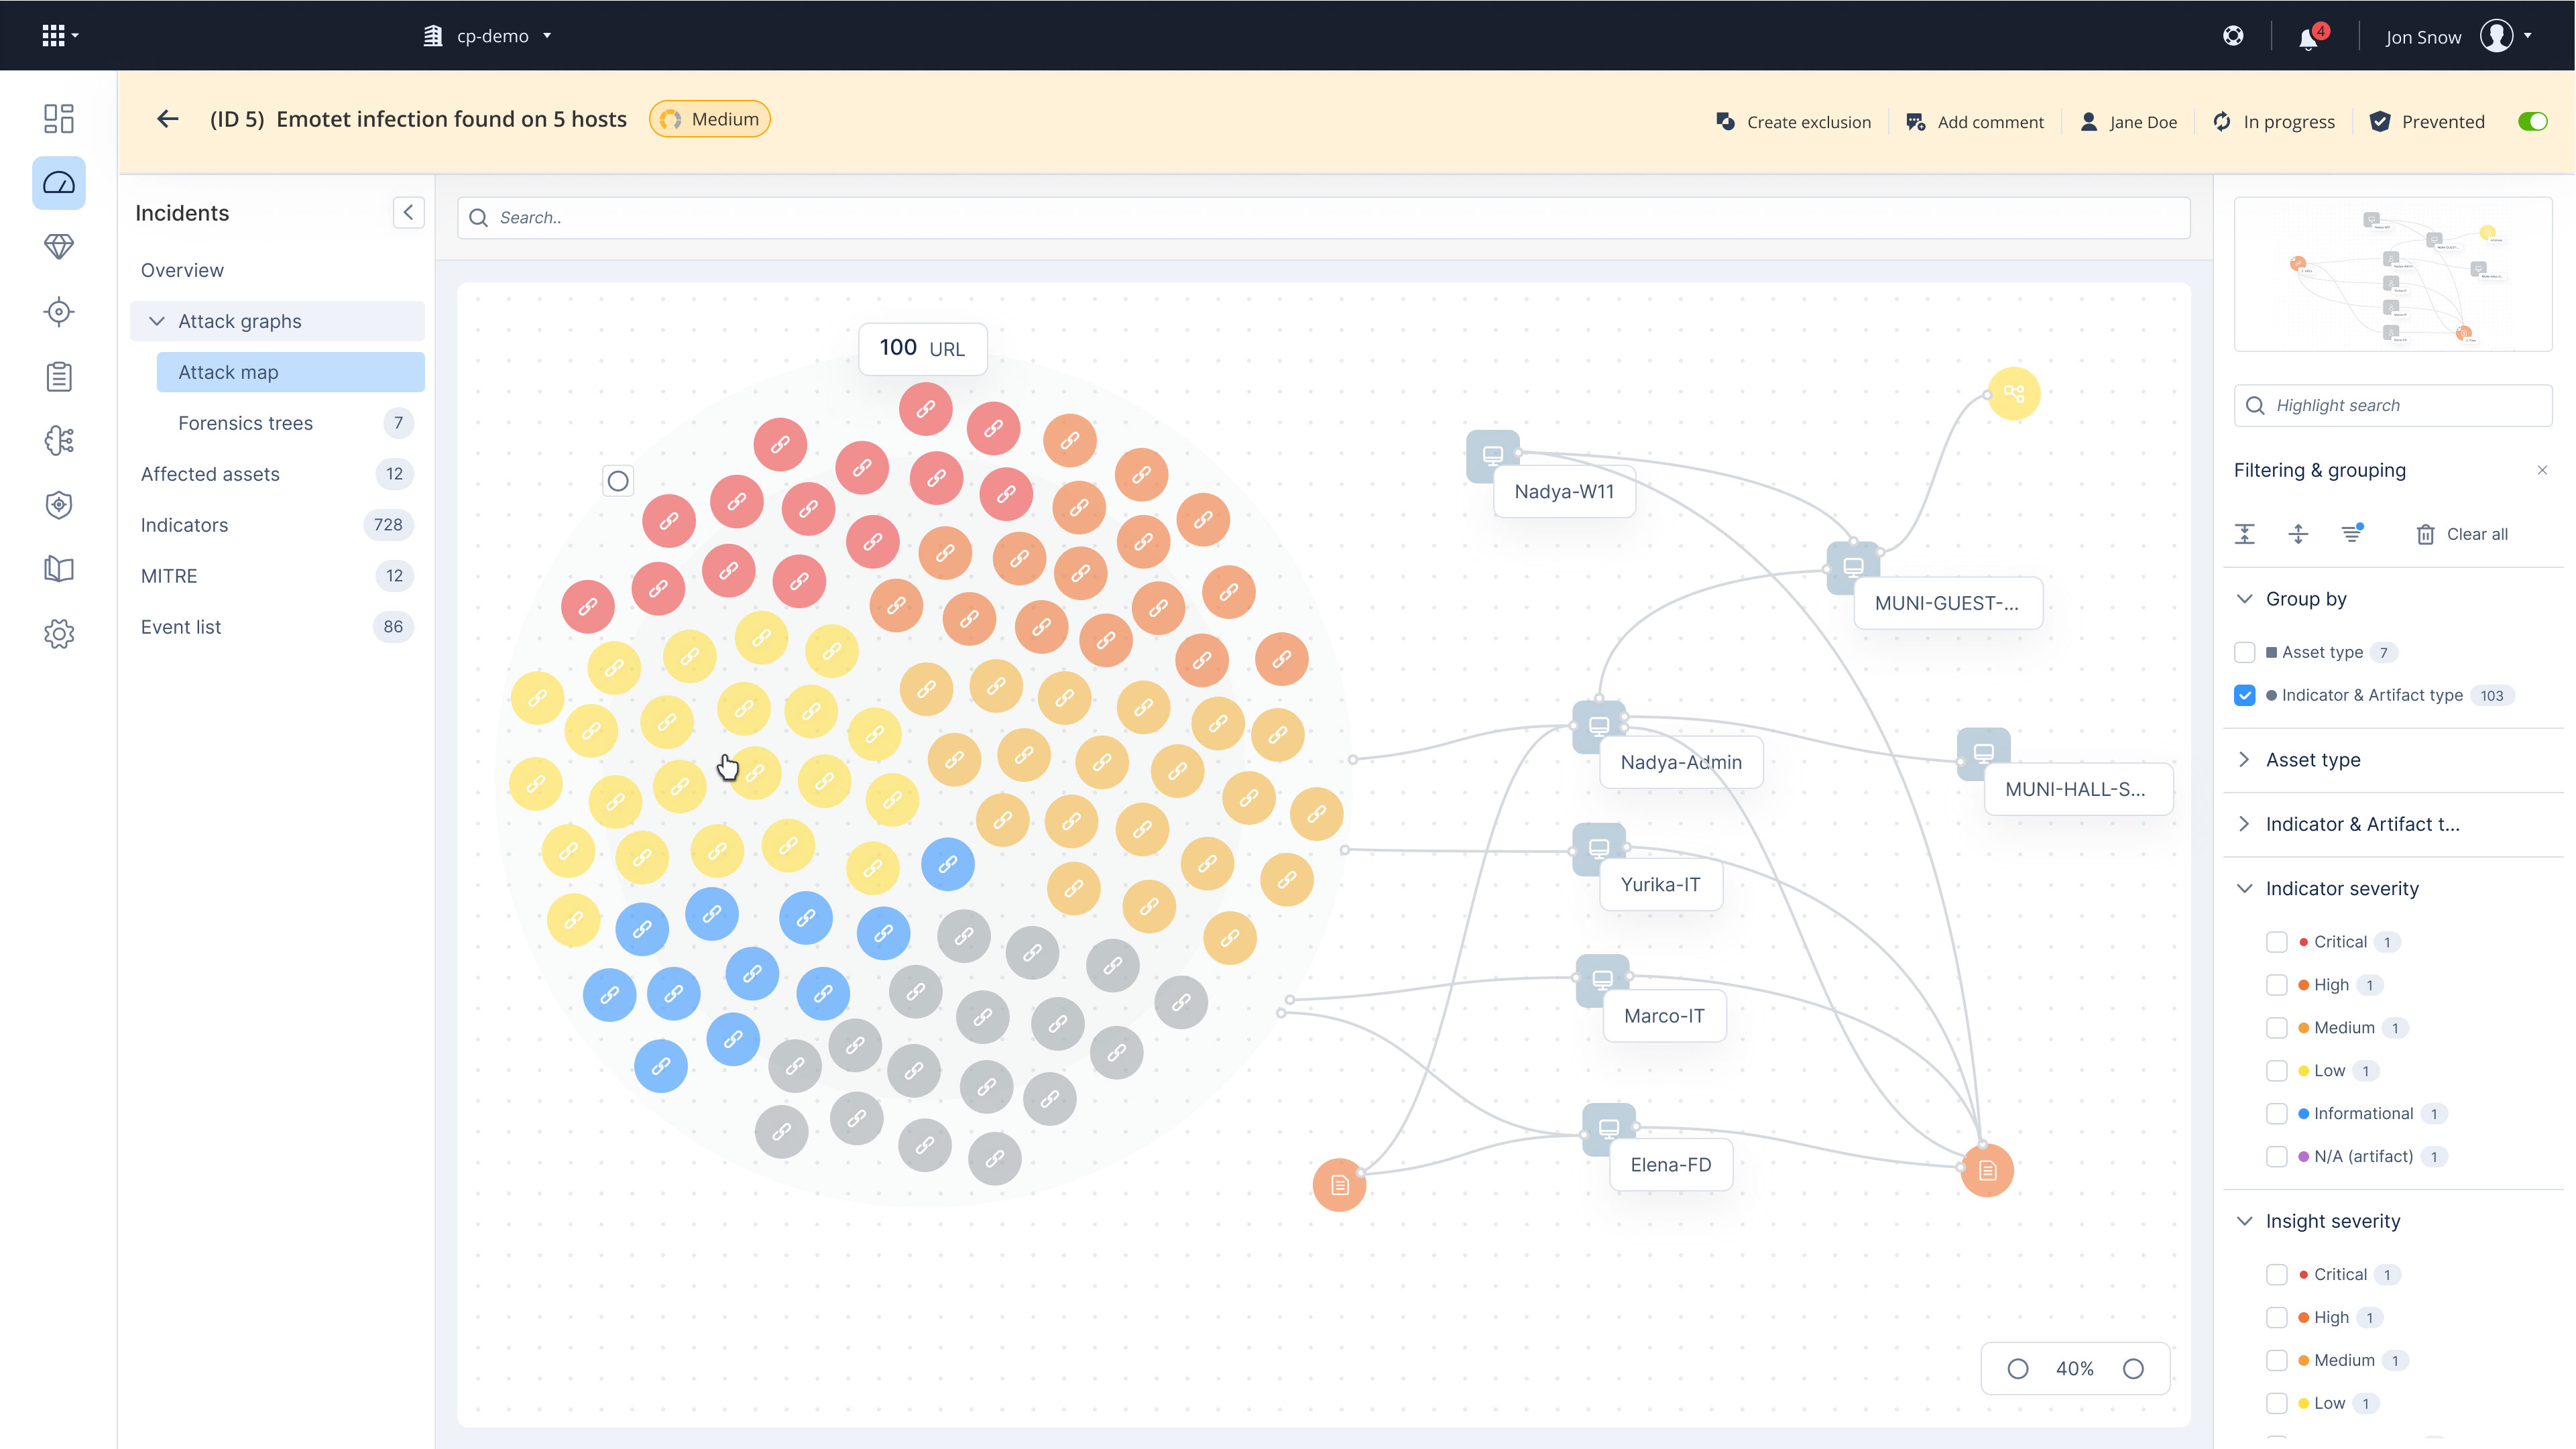2576x1449 pixels.
Task: Click Clear all filters
Action: pos(2462,534)
